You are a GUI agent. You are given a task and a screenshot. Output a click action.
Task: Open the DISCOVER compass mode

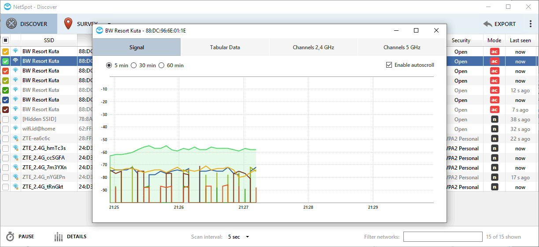pos(29,24)
